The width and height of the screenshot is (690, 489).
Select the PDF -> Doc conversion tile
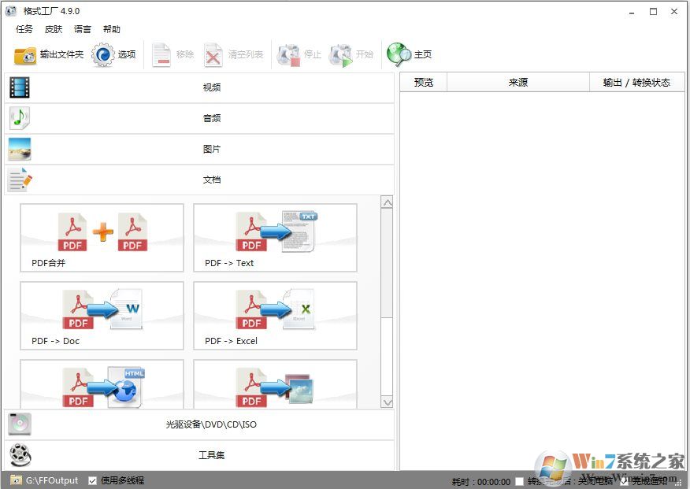point(102,316)
